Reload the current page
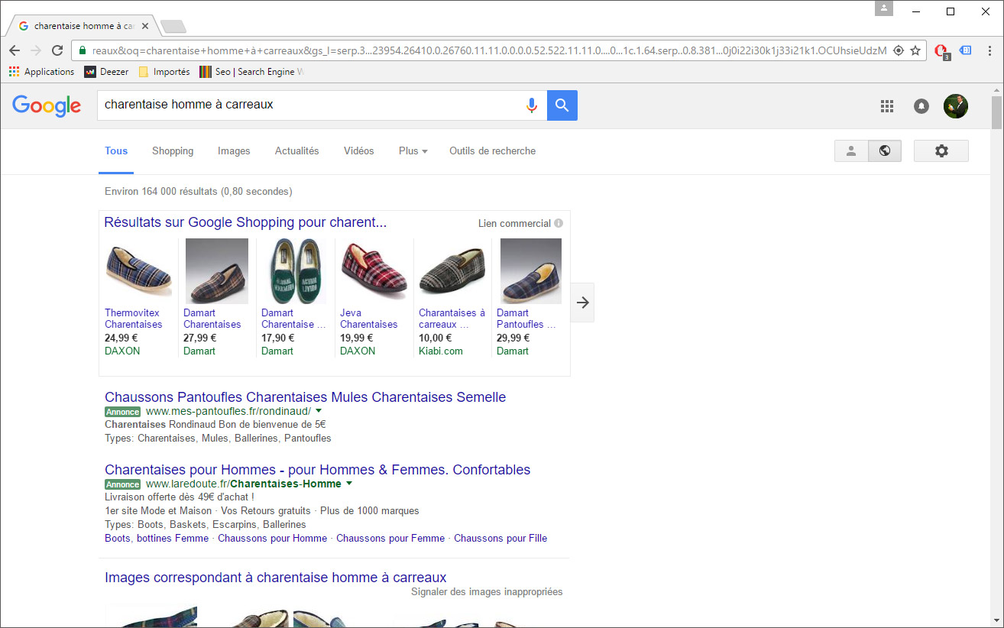Viewport: 1004px width, 628px height. point(57,50)
